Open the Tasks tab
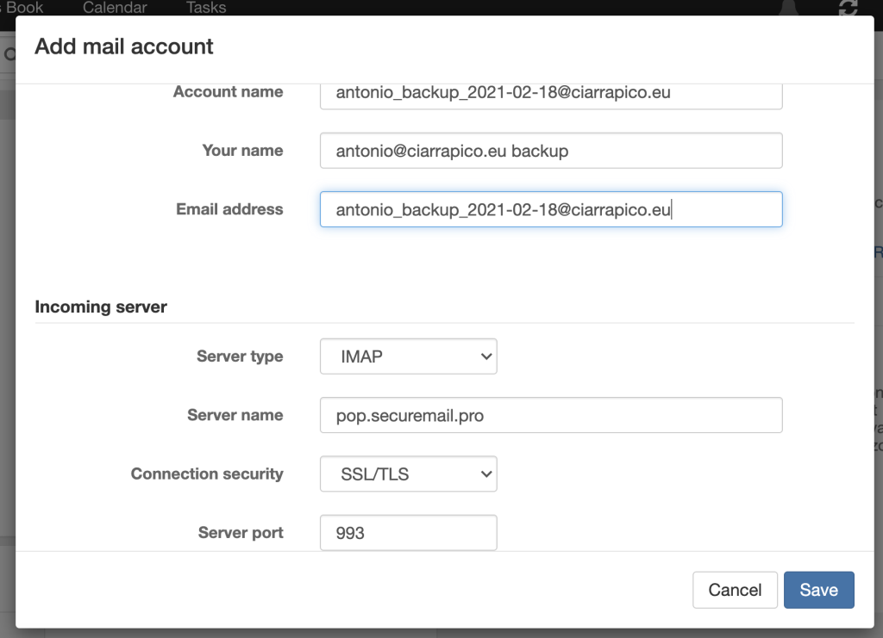Image resolution: width=883 pixels, height=638 pixels. [x=206, y=8]
